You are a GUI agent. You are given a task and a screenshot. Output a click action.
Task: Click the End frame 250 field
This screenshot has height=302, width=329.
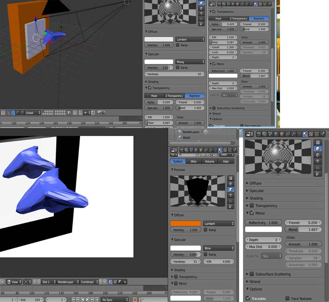31,300
